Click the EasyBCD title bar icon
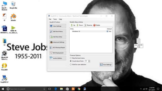 pyautogui.click(x=49, y=16)
